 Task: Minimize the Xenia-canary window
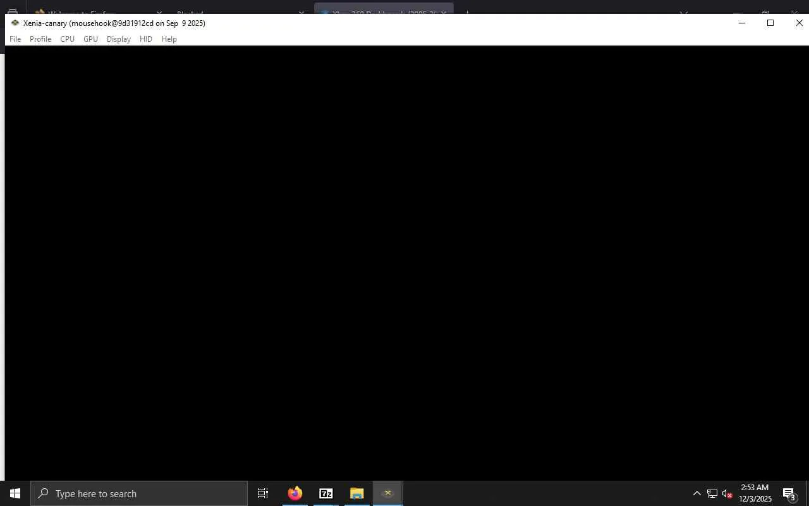click(742, 23)
